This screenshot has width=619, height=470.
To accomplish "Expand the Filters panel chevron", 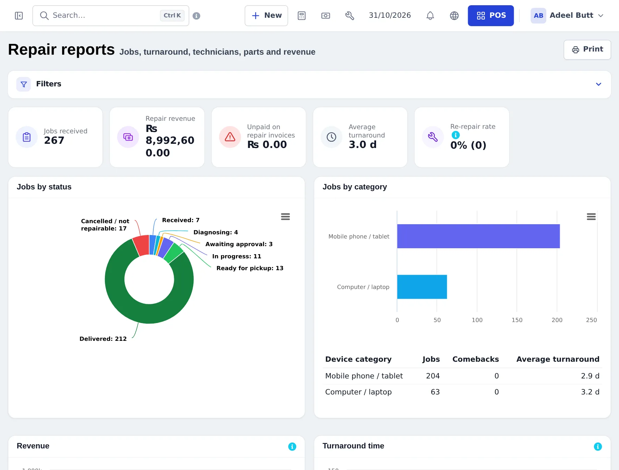I will coord(598,84).
